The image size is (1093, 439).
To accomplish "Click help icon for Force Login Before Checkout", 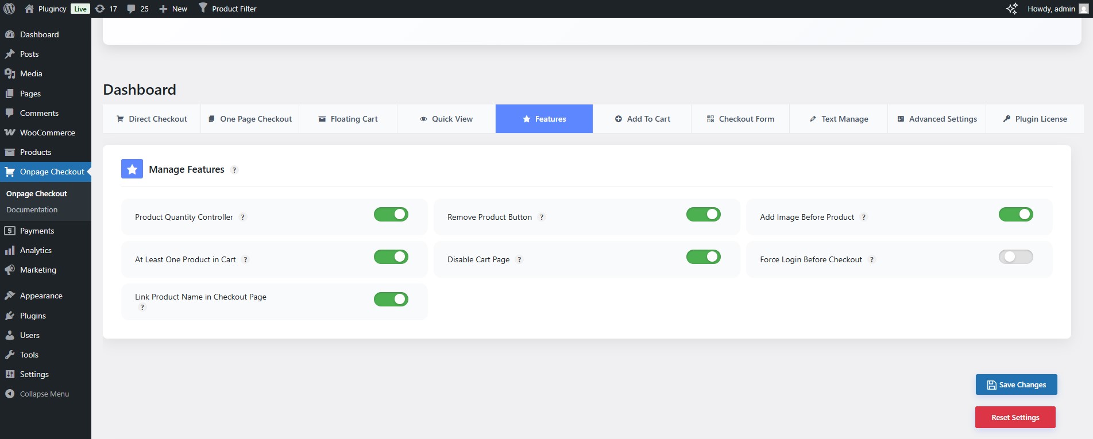I will pos(872,259).
